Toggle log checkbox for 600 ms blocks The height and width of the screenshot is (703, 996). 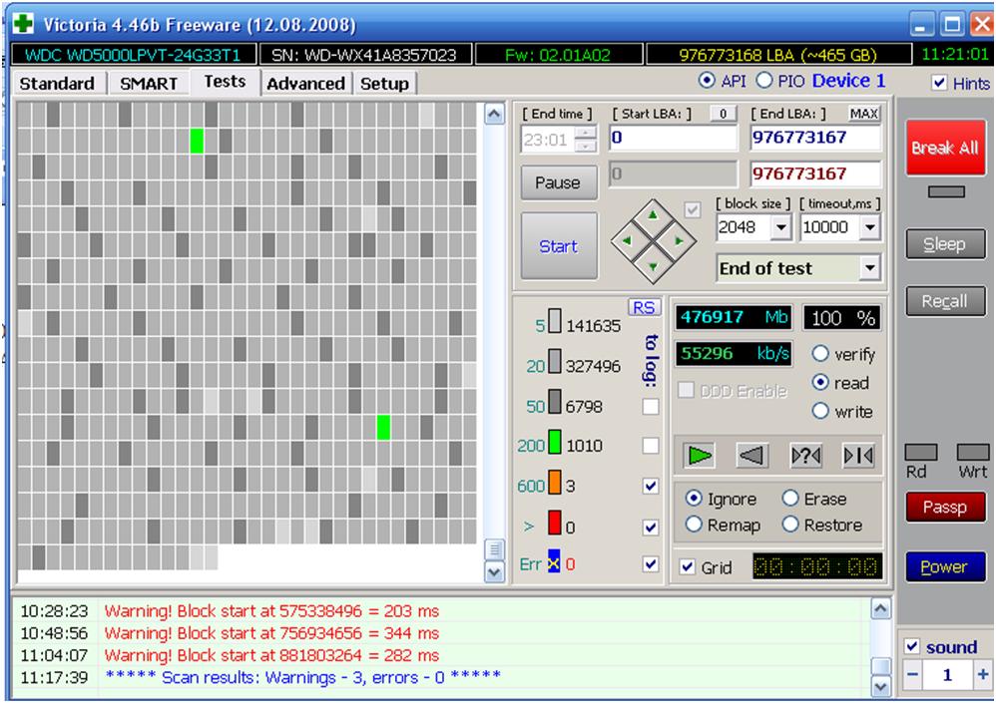[651, 486]
